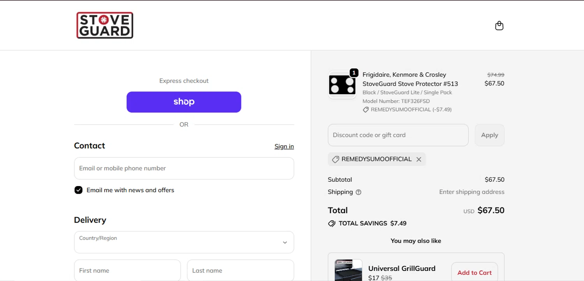Open the shopping bag cart icon
Screen dimensions: 584x281
click(x=499, y=26)
